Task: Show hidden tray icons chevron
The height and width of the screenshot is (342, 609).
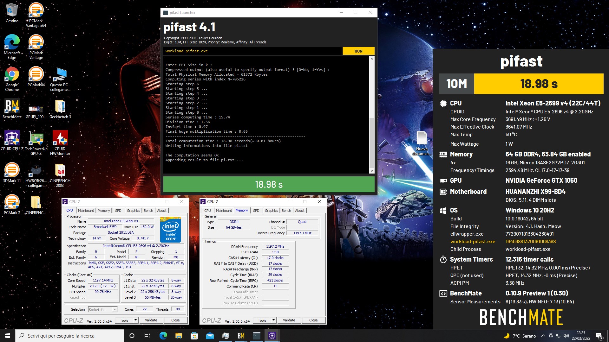Action: (x=543, y=336)
